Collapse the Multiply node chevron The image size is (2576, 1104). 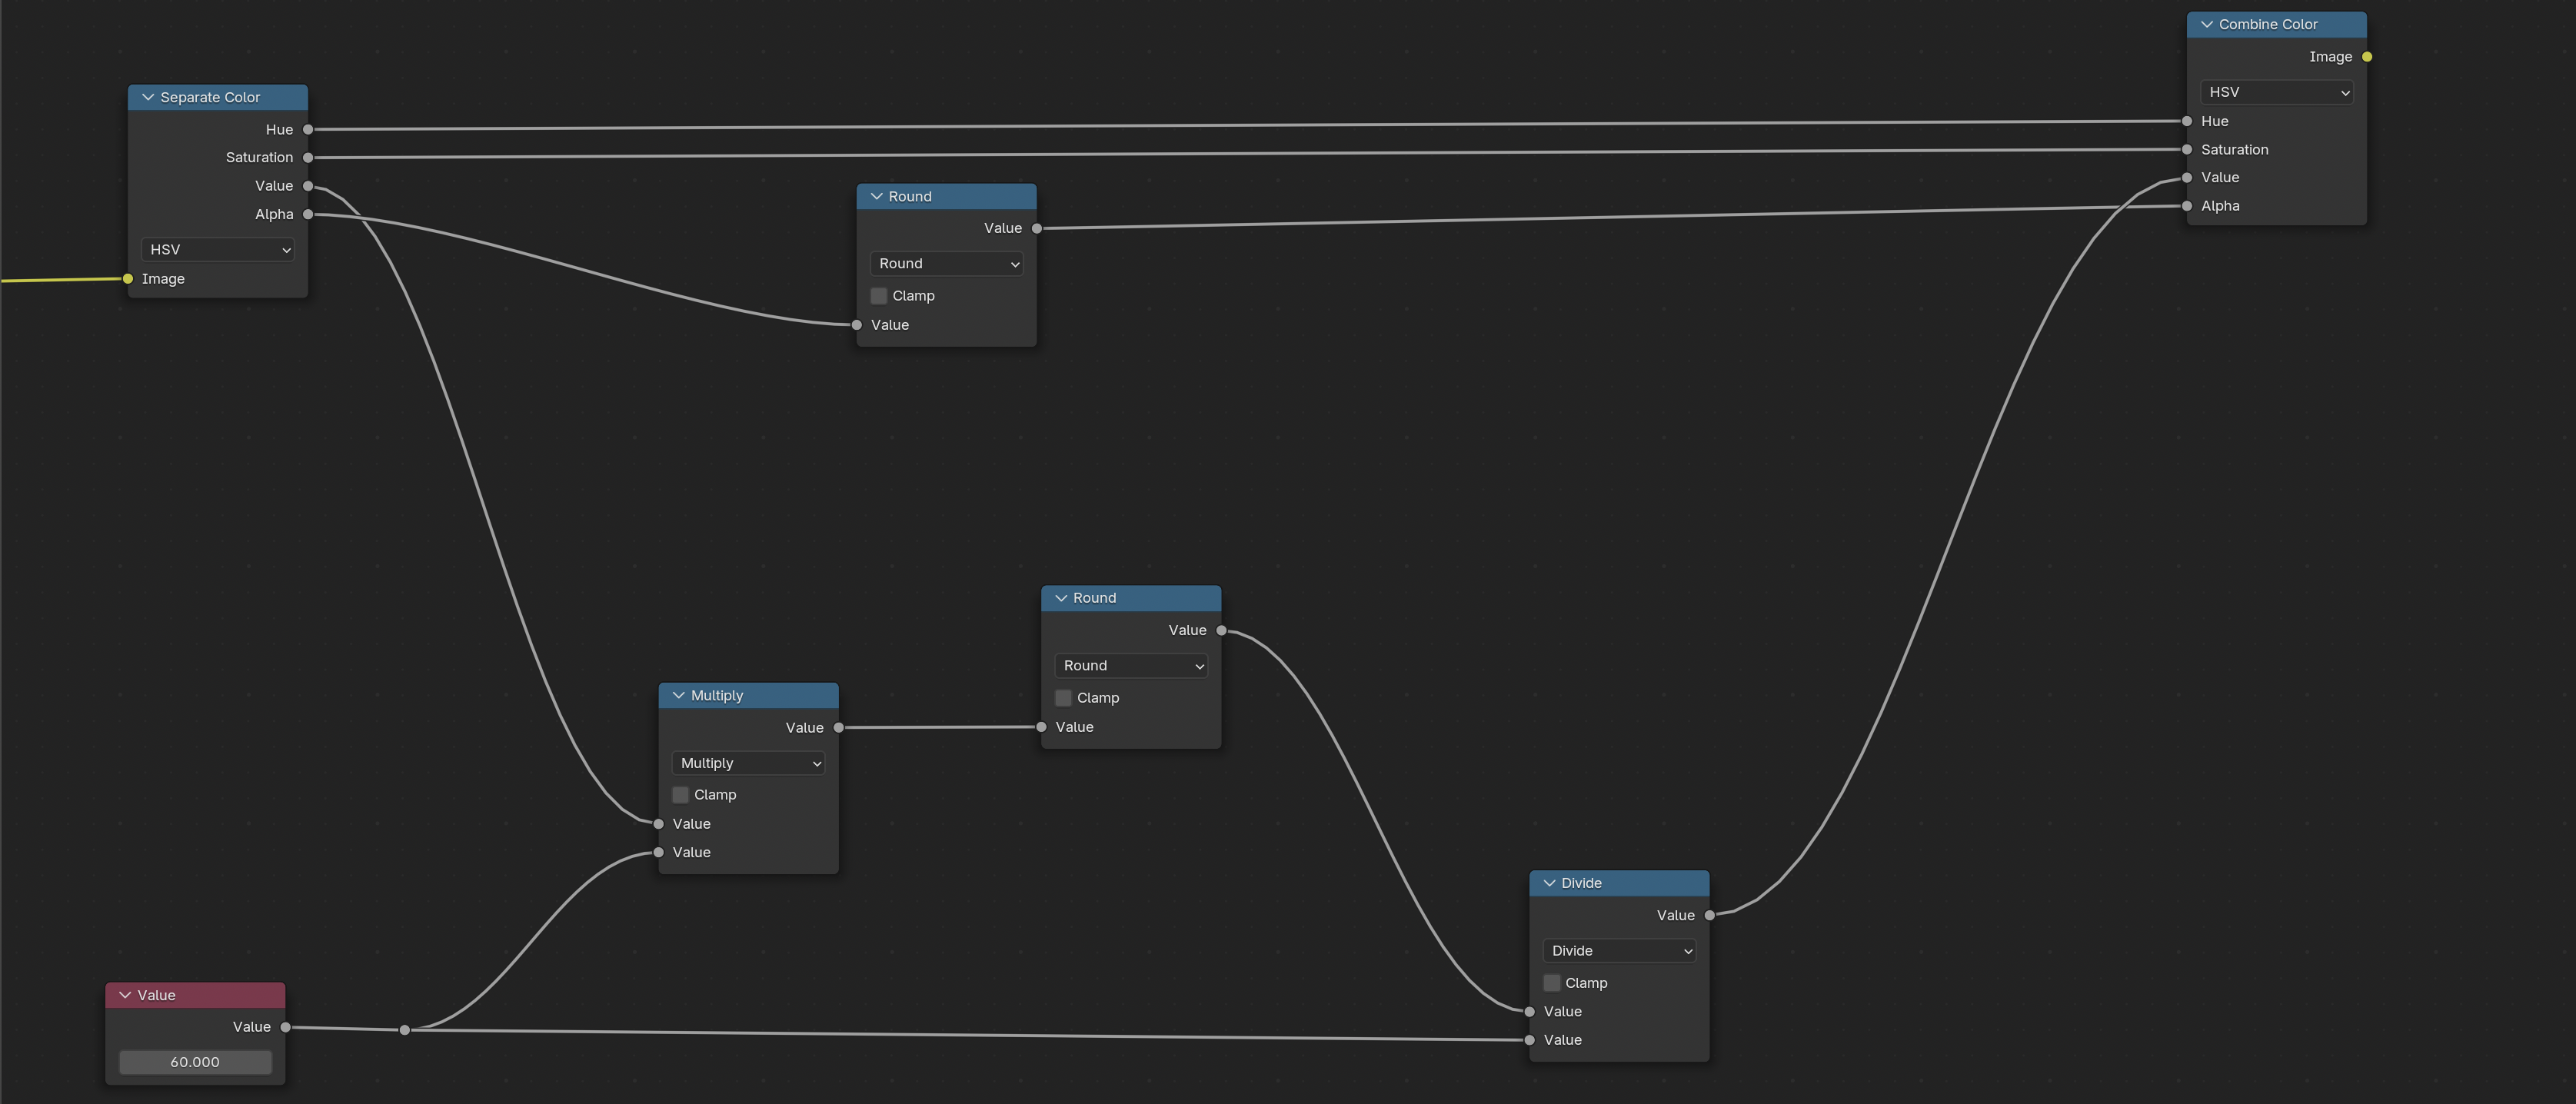[678, 695]
